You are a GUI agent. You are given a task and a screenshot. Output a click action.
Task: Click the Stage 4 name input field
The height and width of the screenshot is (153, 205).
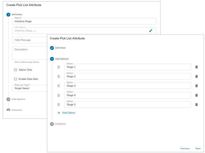point(127,96)
